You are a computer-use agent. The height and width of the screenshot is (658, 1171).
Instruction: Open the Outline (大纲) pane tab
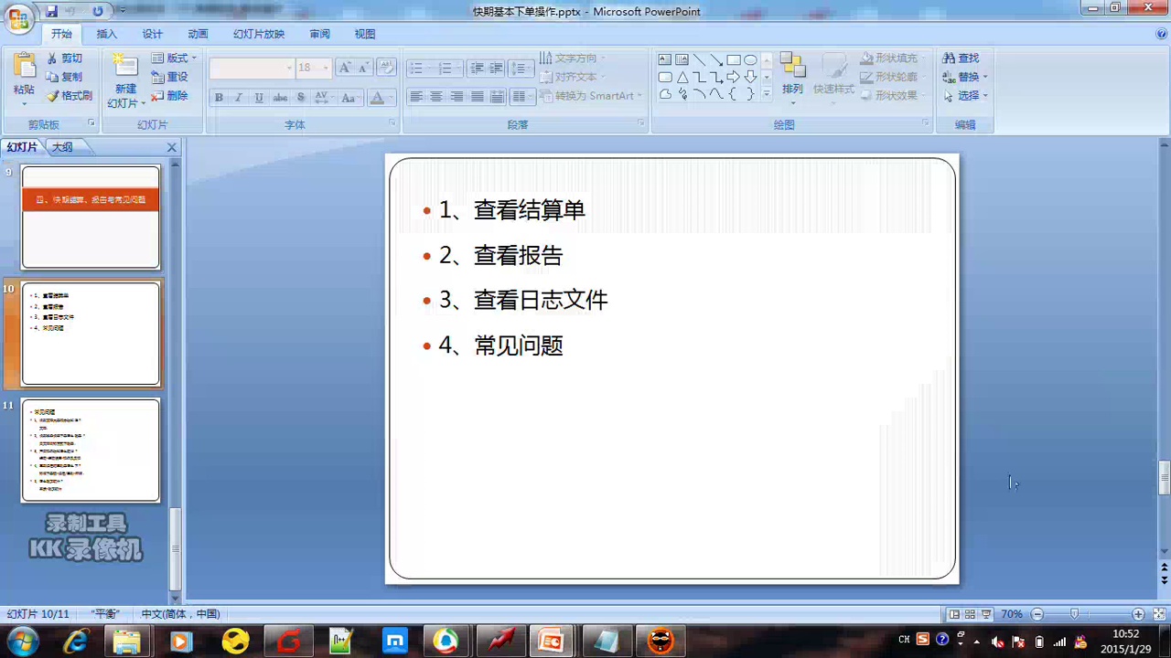(x=62, y=147)
